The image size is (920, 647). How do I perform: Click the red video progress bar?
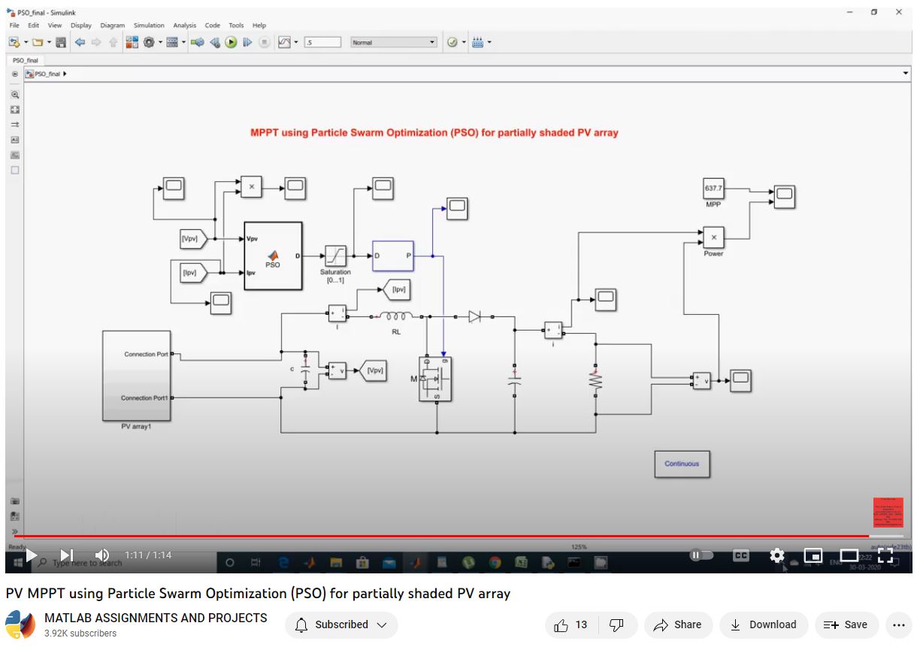click(451, 536)
